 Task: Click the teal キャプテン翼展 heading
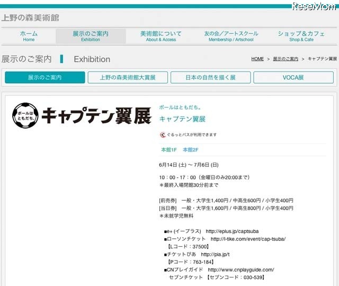click(182, 119)
